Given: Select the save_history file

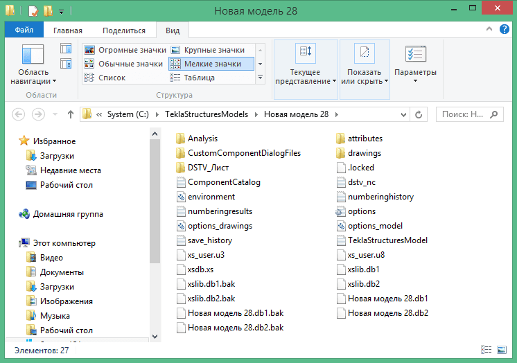Looking at the screenshot, I should (x=204, y=240).
